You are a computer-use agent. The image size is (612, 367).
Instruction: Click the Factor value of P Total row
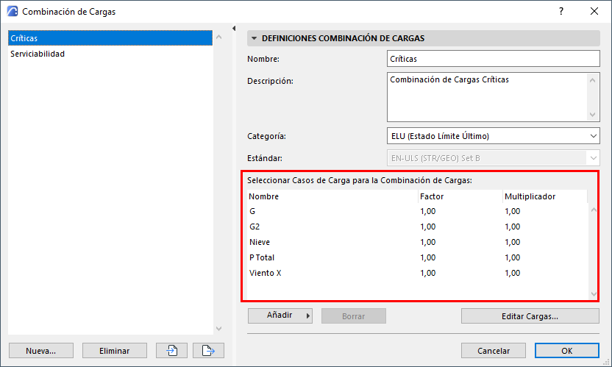[x=428, y=257]
